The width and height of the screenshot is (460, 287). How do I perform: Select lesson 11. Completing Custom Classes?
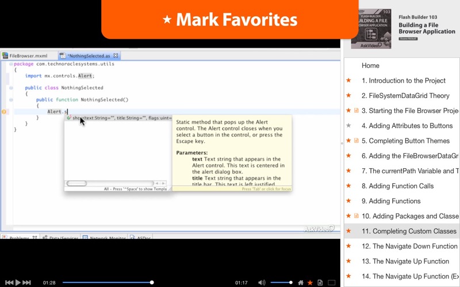(x=409, y=231)
